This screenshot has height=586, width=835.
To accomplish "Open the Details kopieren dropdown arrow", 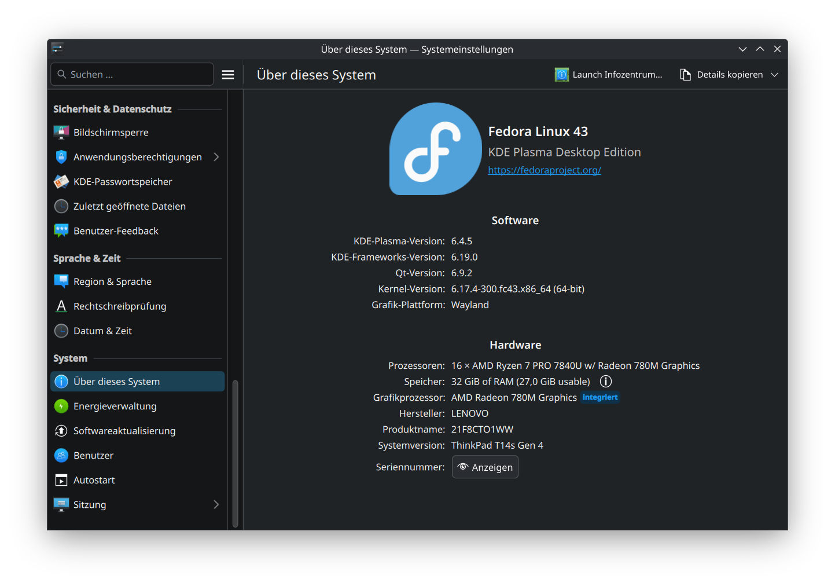I will pos(774,75).
